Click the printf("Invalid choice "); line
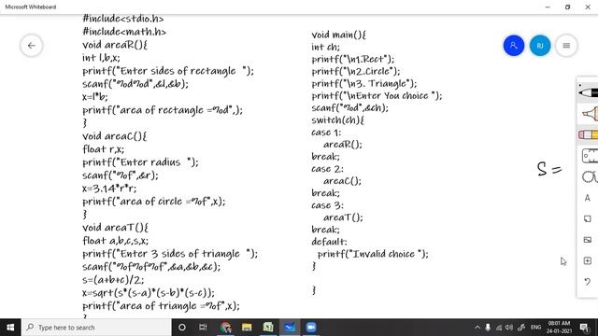Viewport: 598px width, 336px height. (x=373, y=254)
